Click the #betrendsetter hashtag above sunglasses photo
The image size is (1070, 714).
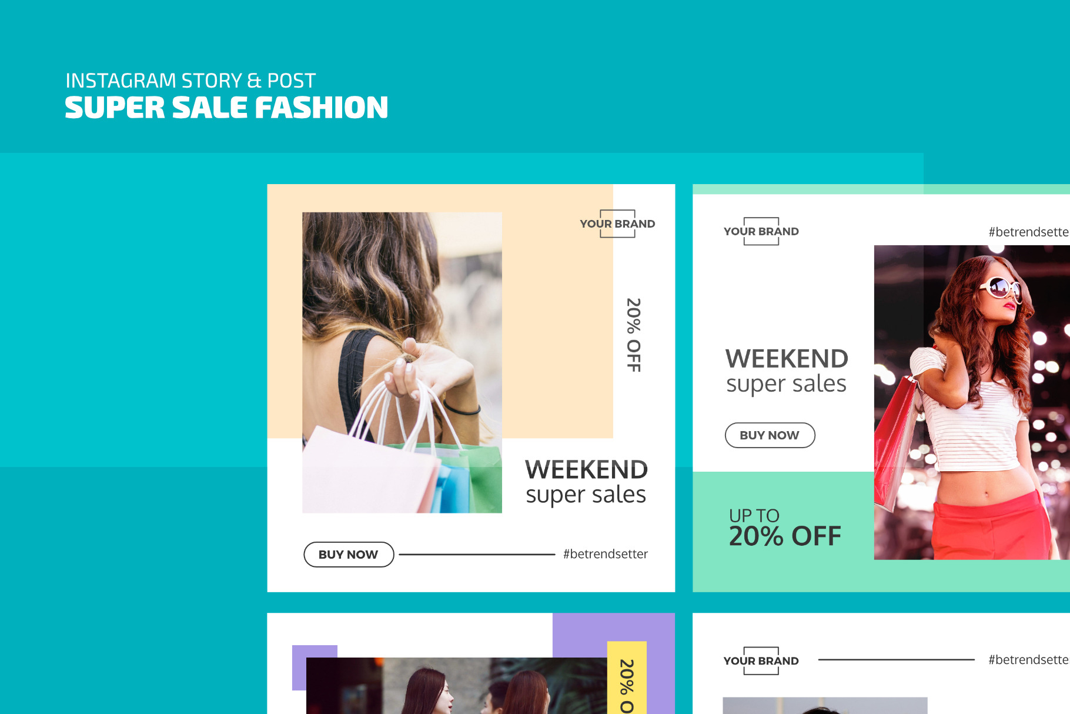point(1029,232)
